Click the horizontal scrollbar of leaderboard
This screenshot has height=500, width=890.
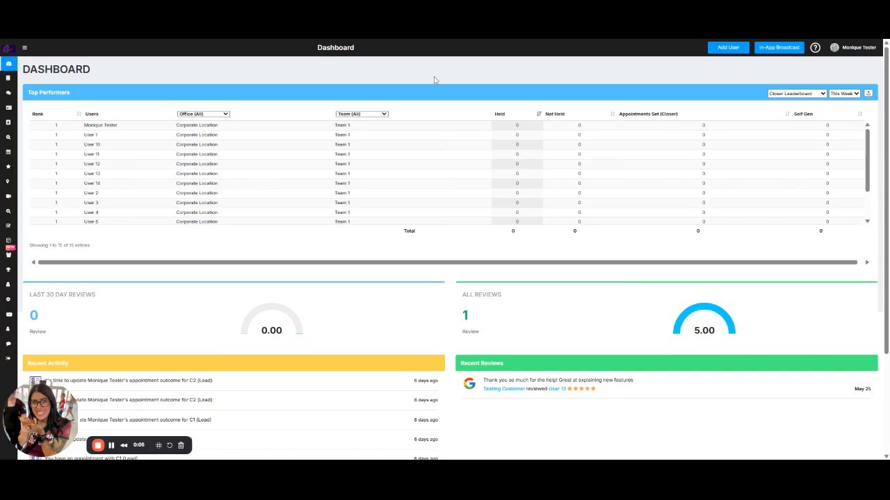(448, 262)
